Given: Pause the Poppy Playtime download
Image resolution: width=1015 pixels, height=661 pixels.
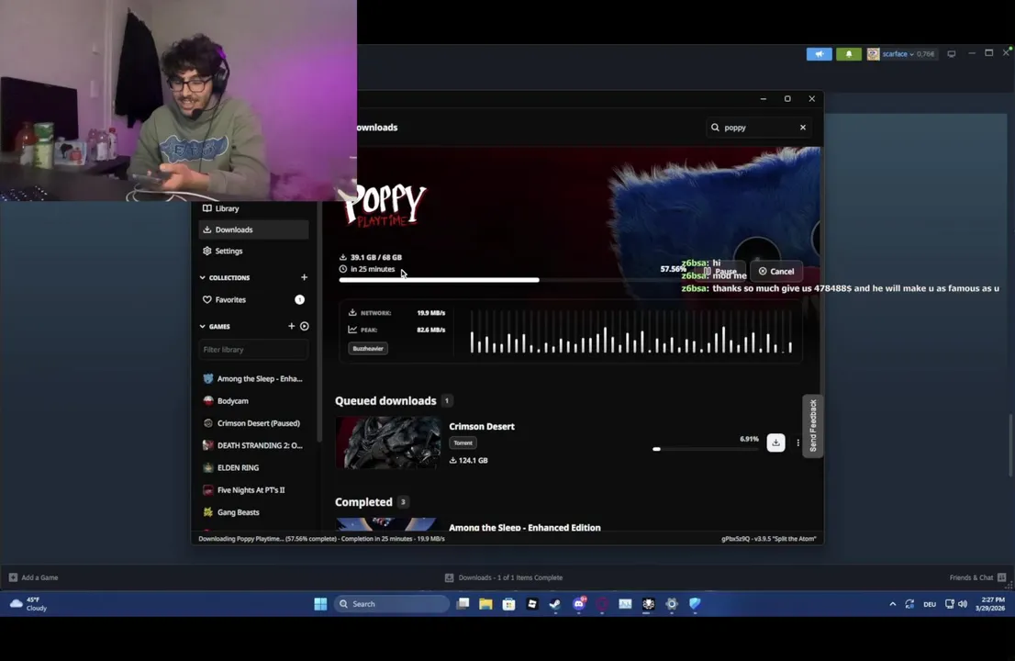Looking at the screenshot, I should pos(720,271).
